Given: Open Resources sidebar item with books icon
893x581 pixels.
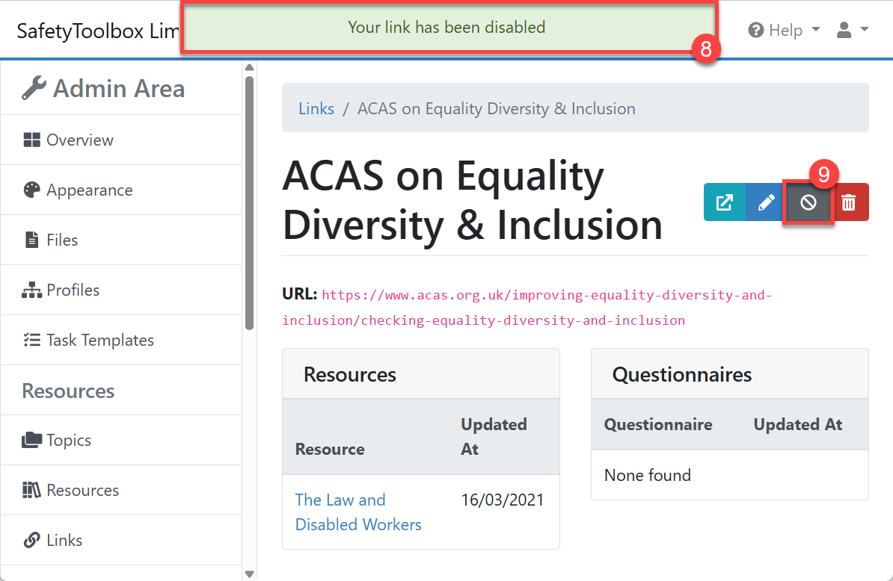Looking at the screenshot, I should (121, 490).
